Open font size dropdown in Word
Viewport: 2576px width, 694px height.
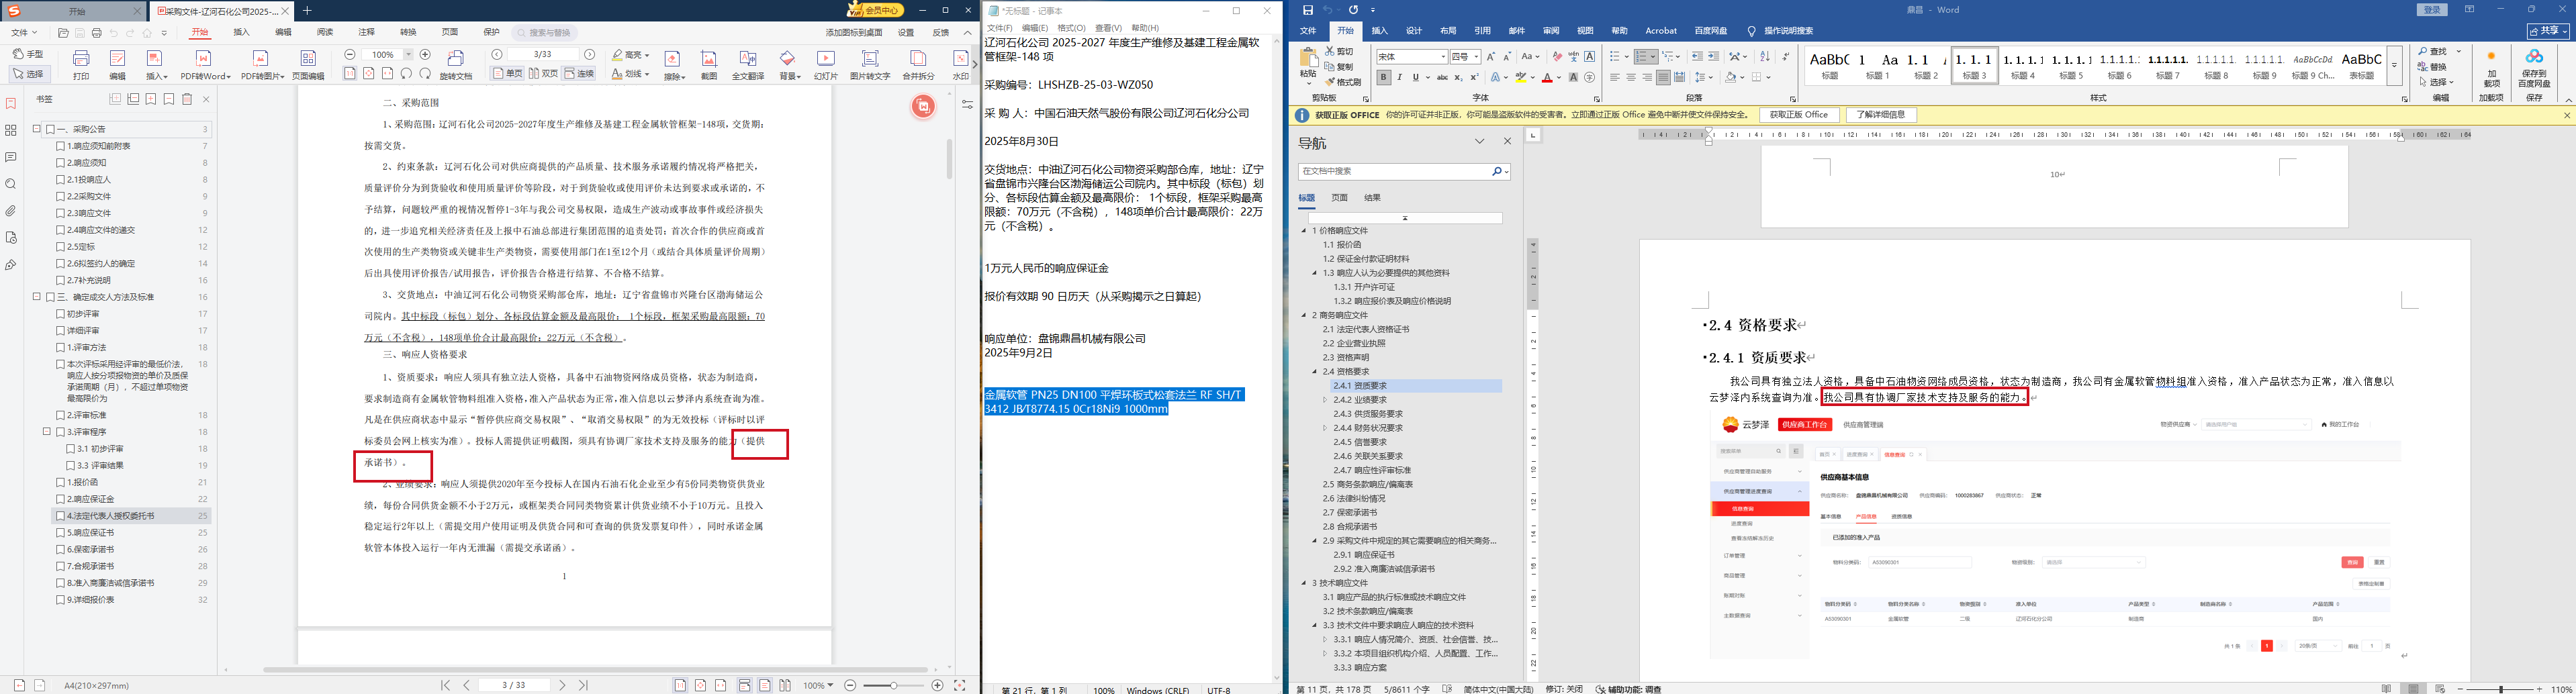[x=1476, y=57]
